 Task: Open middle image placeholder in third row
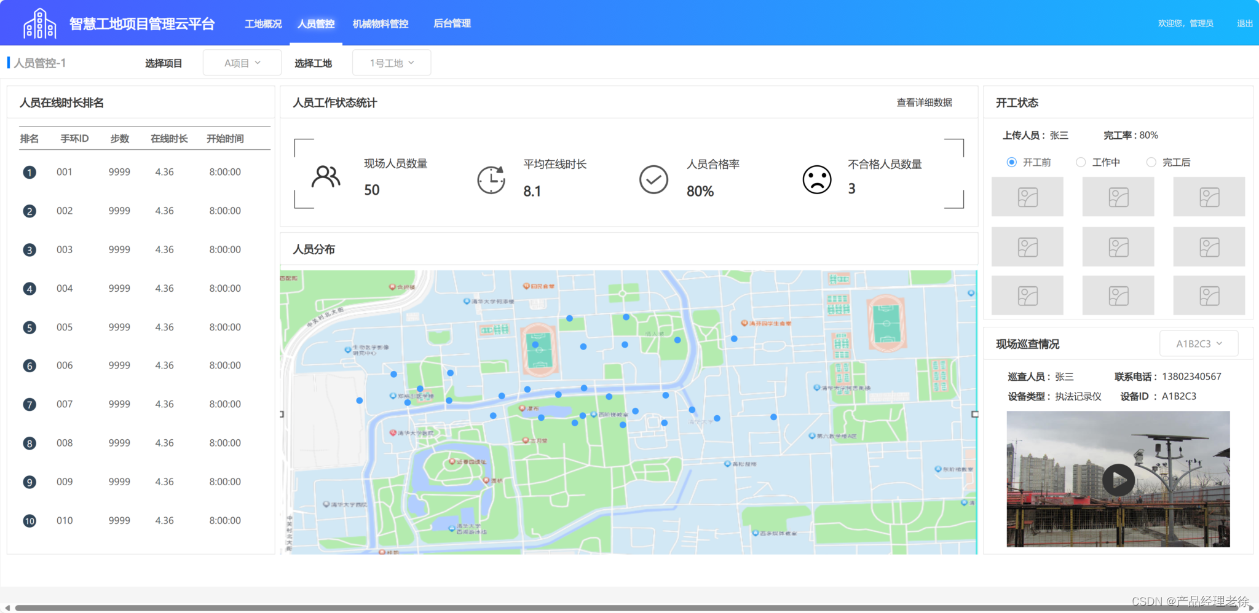1118,295
